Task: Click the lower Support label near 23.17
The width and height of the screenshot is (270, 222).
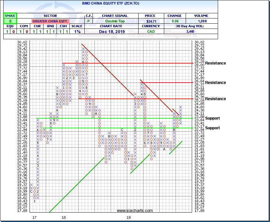Action: click(213, 128)
